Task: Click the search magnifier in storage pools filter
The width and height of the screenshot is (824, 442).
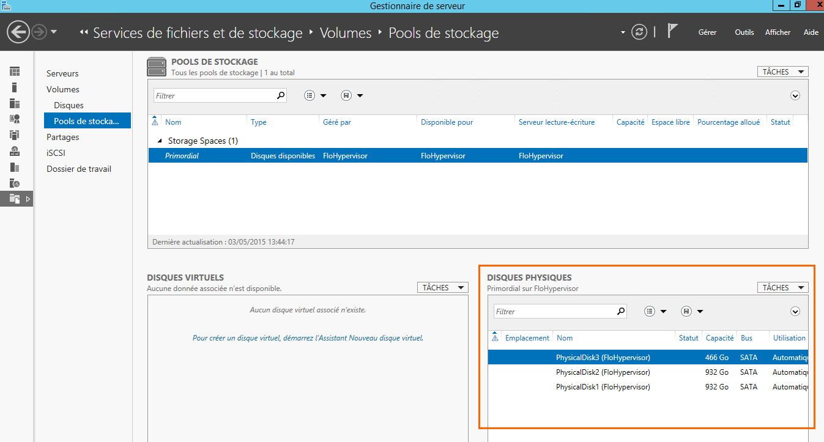Action: pyautogui.click(x=281, y=95)
